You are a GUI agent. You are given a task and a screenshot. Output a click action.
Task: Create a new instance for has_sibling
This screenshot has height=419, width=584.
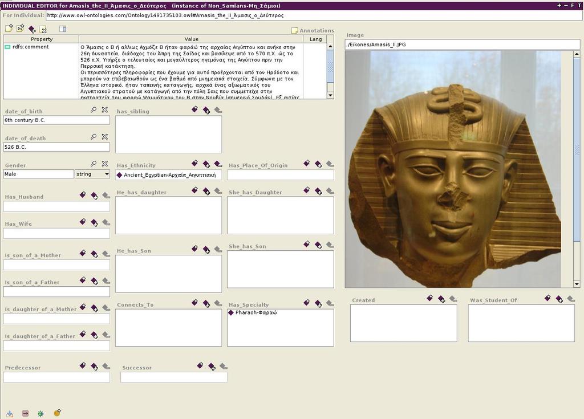[x=195, y=109]
